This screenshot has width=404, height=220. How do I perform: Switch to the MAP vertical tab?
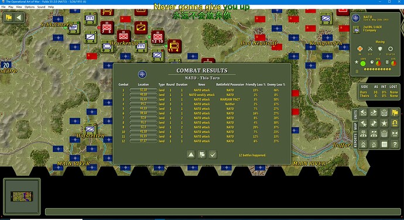click(x=355, y=126)
